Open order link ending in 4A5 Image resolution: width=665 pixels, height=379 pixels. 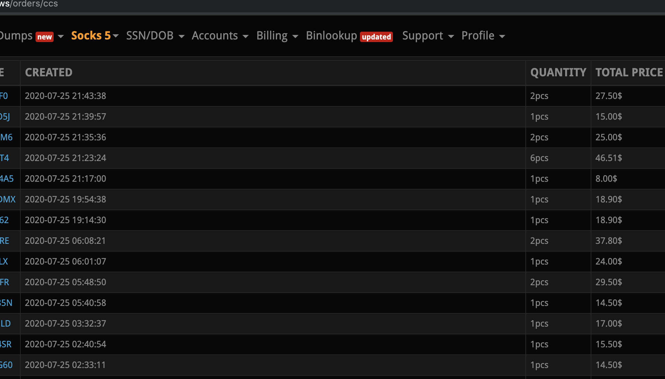[x=7, y=179]
